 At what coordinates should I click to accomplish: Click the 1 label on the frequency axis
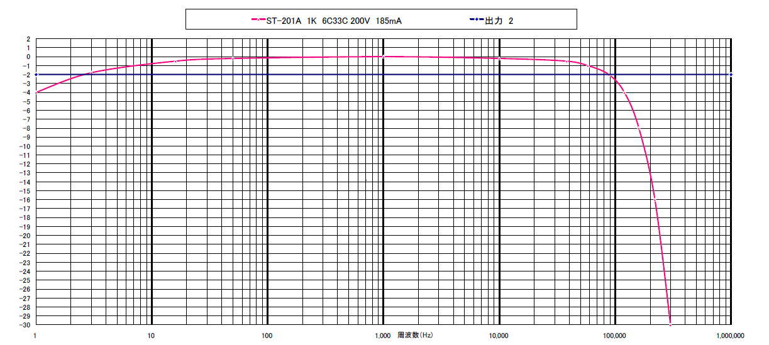click(x=36, y=336)
